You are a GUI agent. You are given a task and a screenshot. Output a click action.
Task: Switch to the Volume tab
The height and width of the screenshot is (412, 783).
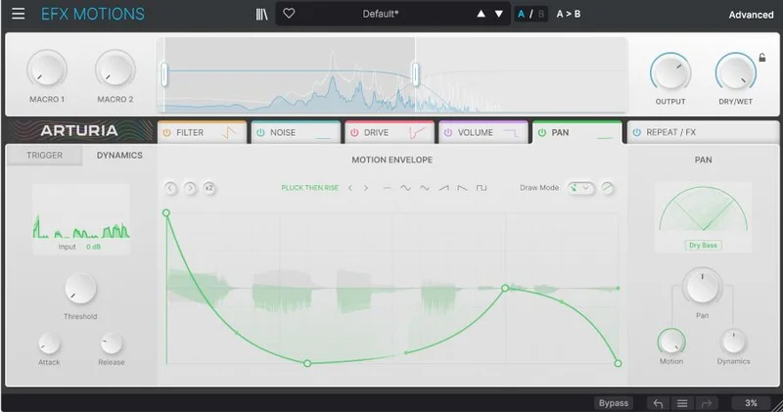click(484, 132)
